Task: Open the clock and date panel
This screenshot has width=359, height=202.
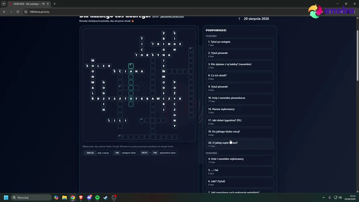Action: click(350, 198)
